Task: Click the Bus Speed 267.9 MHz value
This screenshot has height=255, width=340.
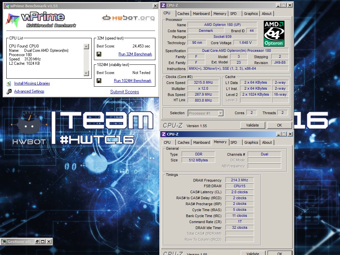Action: [204, 95]
